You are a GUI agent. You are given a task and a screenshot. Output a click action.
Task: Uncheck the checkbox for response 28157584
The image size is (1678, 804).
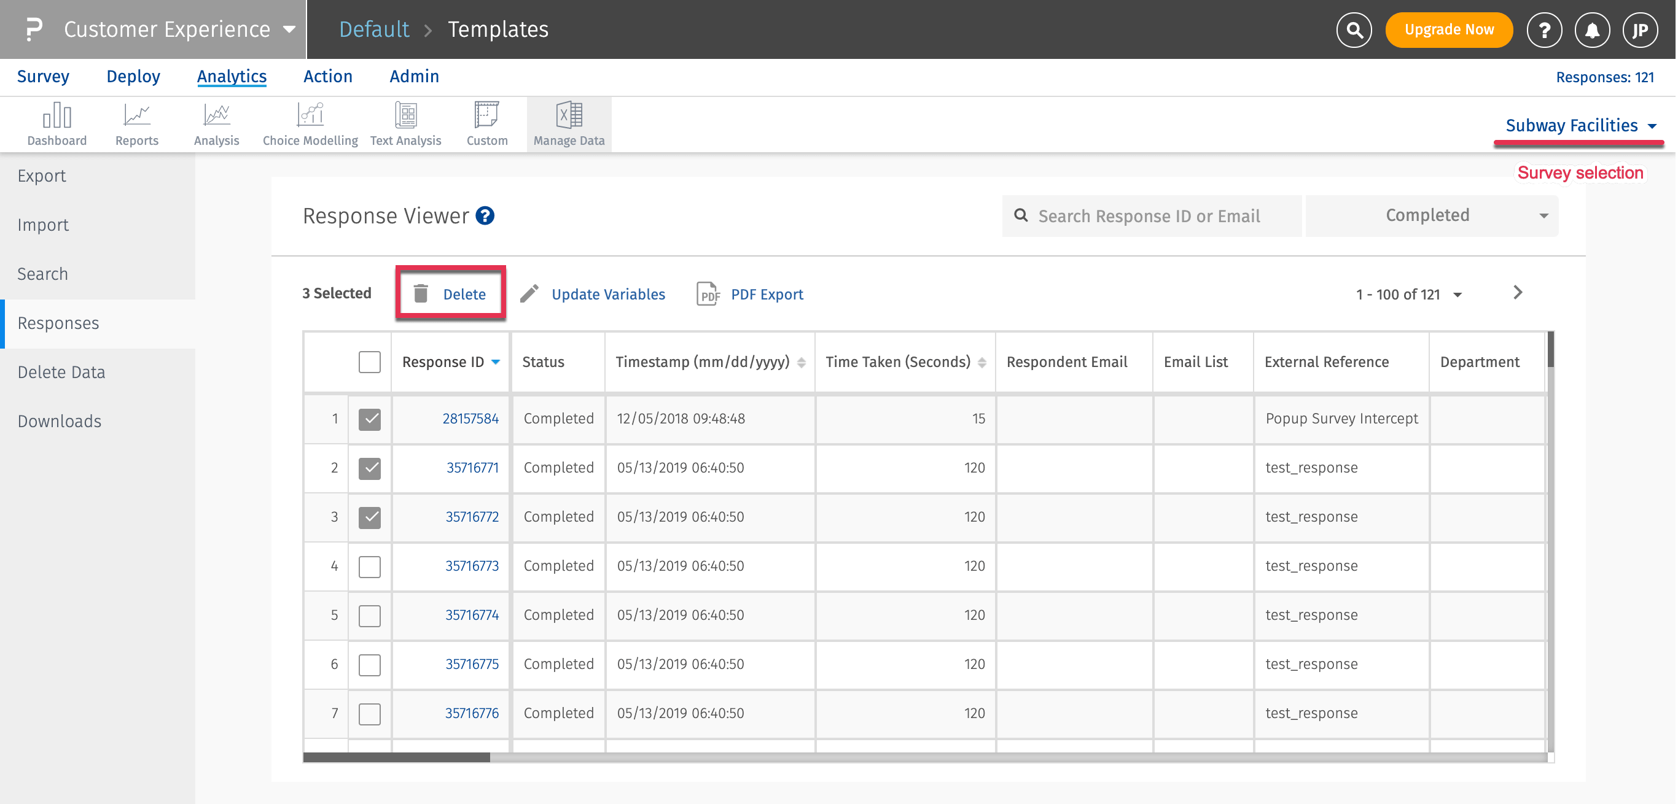click(x=369, y=419)
